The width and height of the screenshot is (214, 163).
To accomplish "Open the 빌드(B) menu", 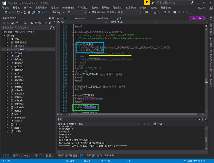I will point(55,7).
